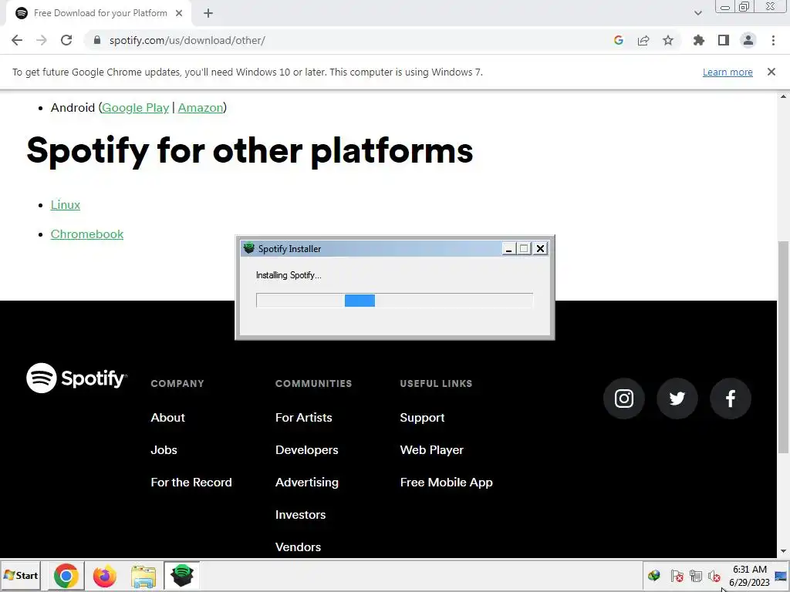This screenshot has width=790, height=592.
Task: Launch Firefox from the taskbar
Action: (x=104, y=576)
